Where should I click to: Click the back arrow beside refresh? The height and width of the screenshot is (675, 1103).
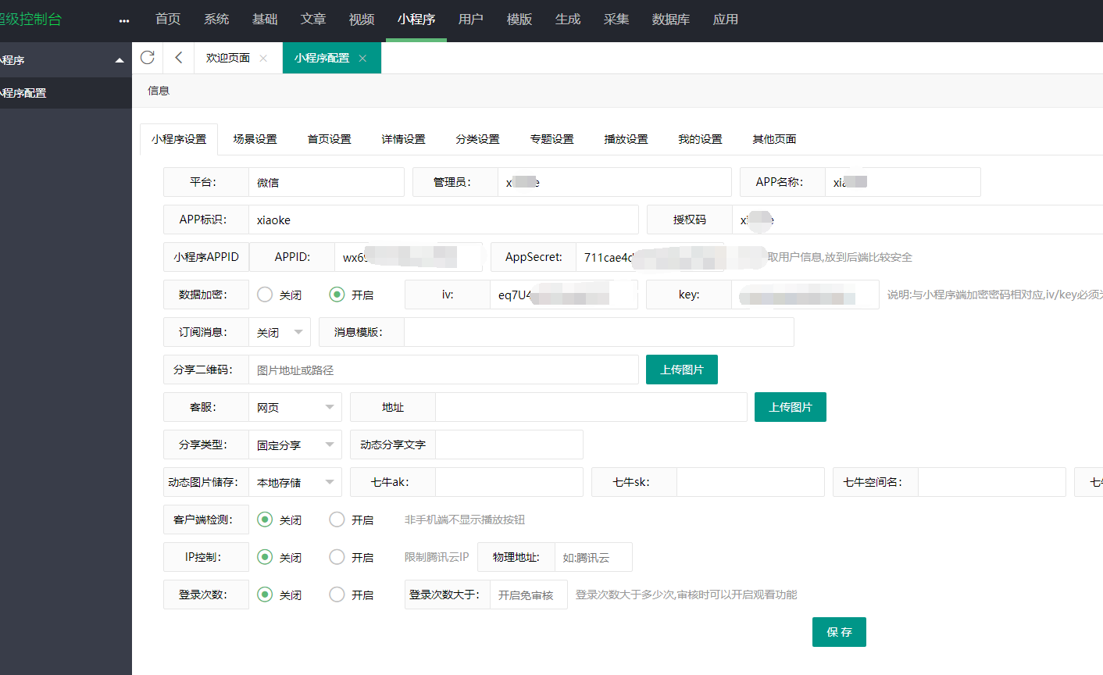coord(177,57)
